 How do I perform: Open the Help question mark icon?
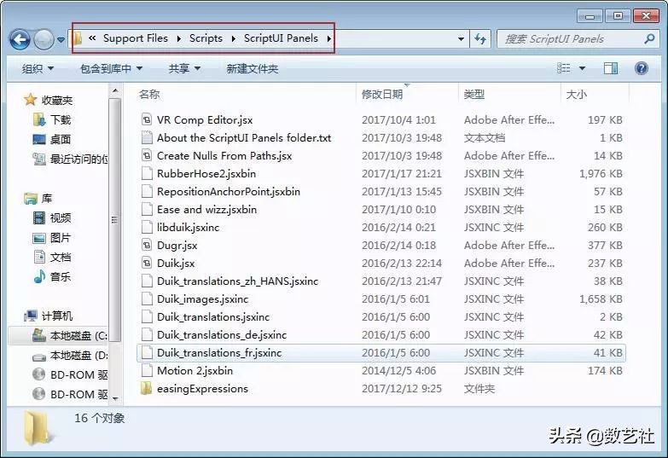tap(641, 68)
